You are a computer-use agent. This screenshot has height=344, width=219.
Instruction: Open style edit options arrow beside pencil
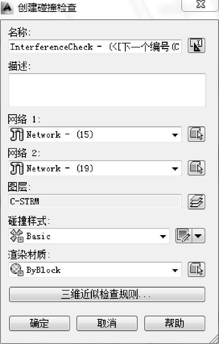tap(198, 235)
